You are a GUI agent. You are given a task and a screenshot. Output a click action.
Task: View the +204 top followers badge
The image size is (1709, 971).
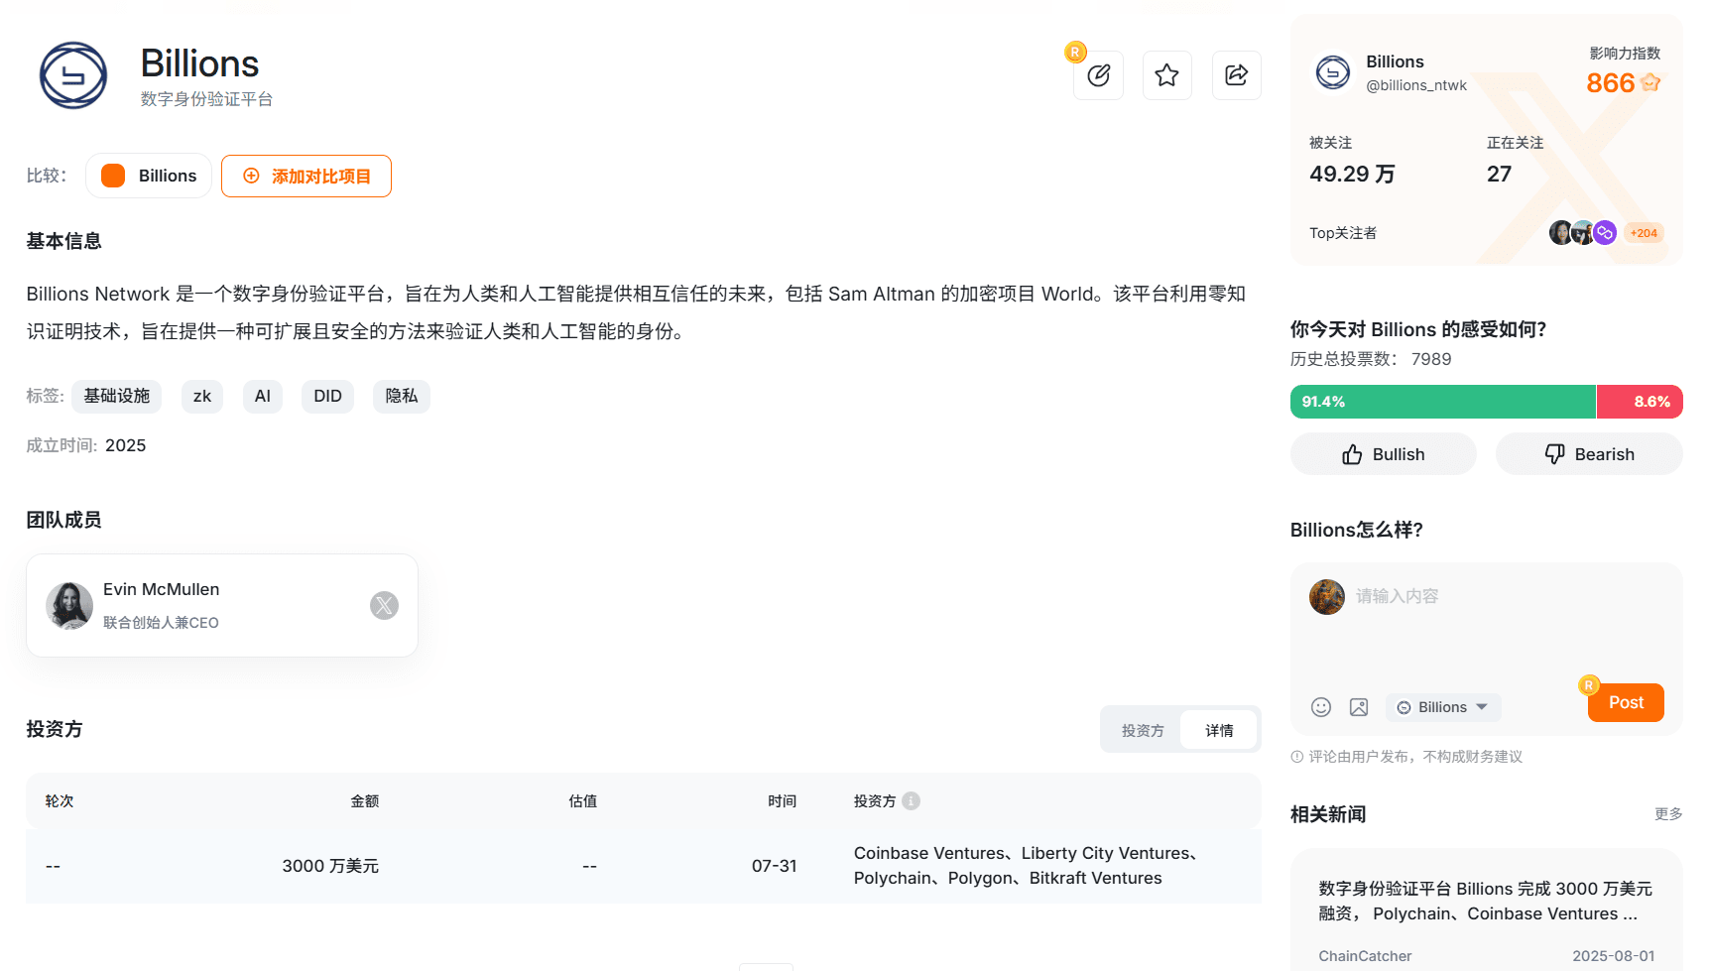click(x=1644, y=233)
